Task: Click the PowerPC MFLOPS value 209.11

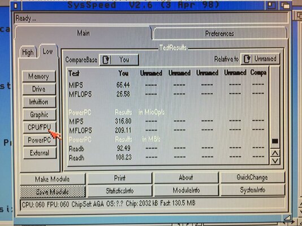Action: 123,131
